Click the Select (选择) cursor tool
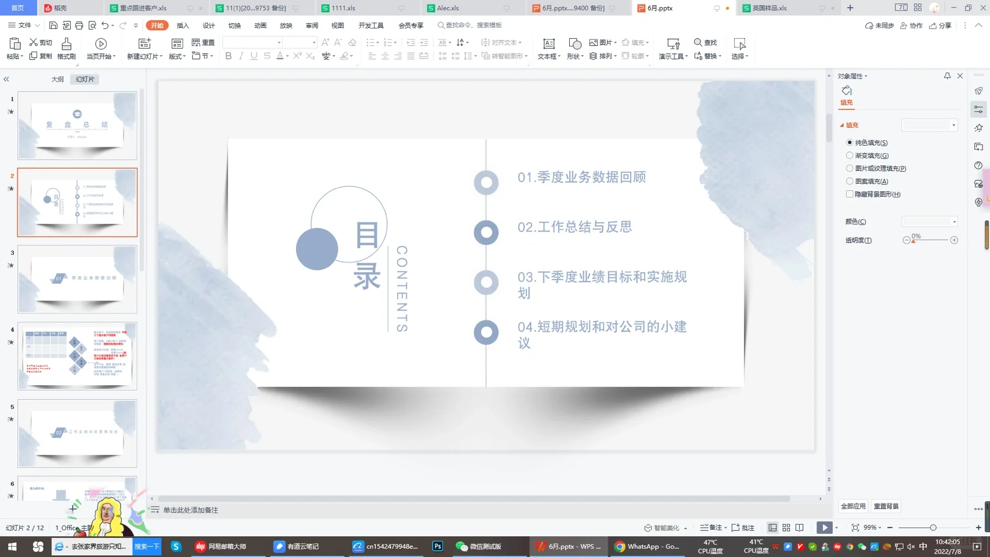This screenshot has width=990, height=557. point(739,49)
